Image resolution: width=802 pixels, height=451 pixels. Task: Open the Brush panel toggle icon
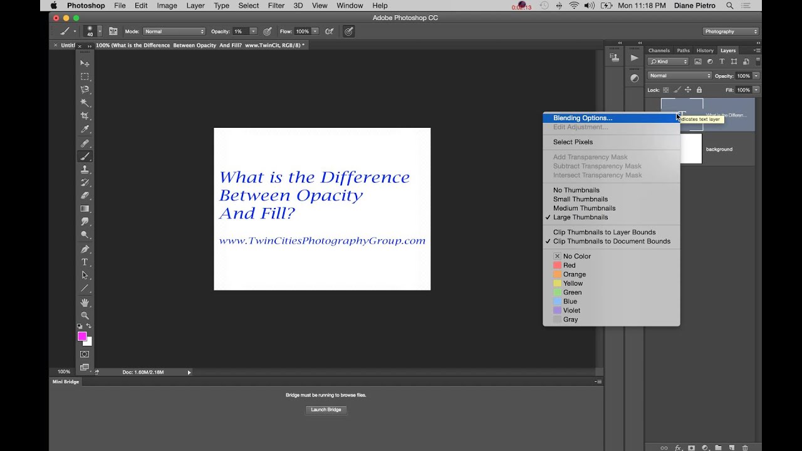click(113, 31)
